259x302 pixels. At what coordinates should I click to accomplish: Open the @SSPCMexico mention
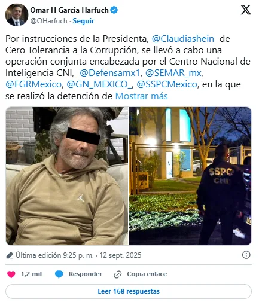[167, 84]
